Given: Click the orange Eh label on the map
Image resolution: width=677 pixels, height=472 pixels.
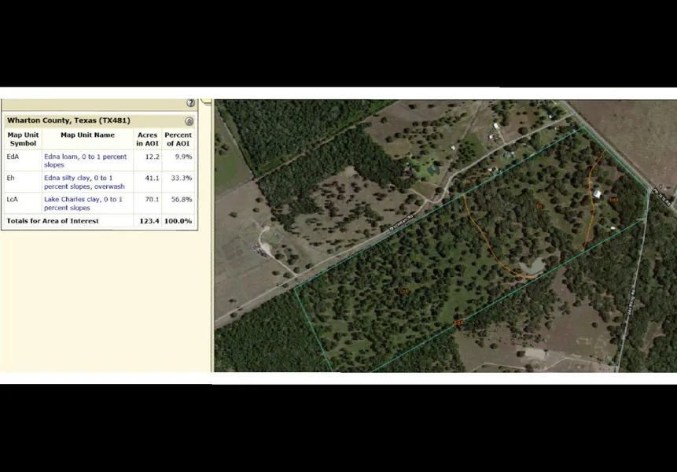Looking at the screenshot, I should point(539,207).
